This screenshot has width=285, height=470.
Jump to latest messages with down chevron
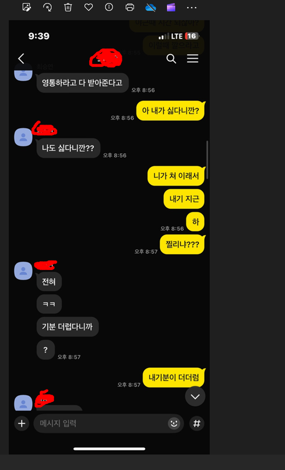195,396
